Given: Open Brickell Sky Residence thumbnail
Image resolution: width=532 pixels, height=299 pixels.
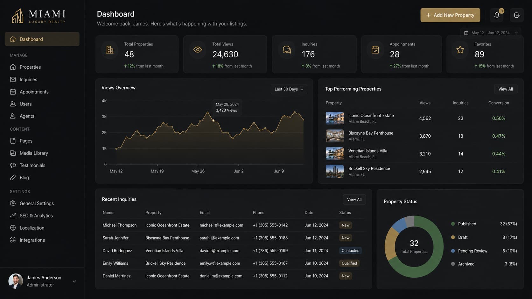Looking at the screenshot, I should coord(335,171).
